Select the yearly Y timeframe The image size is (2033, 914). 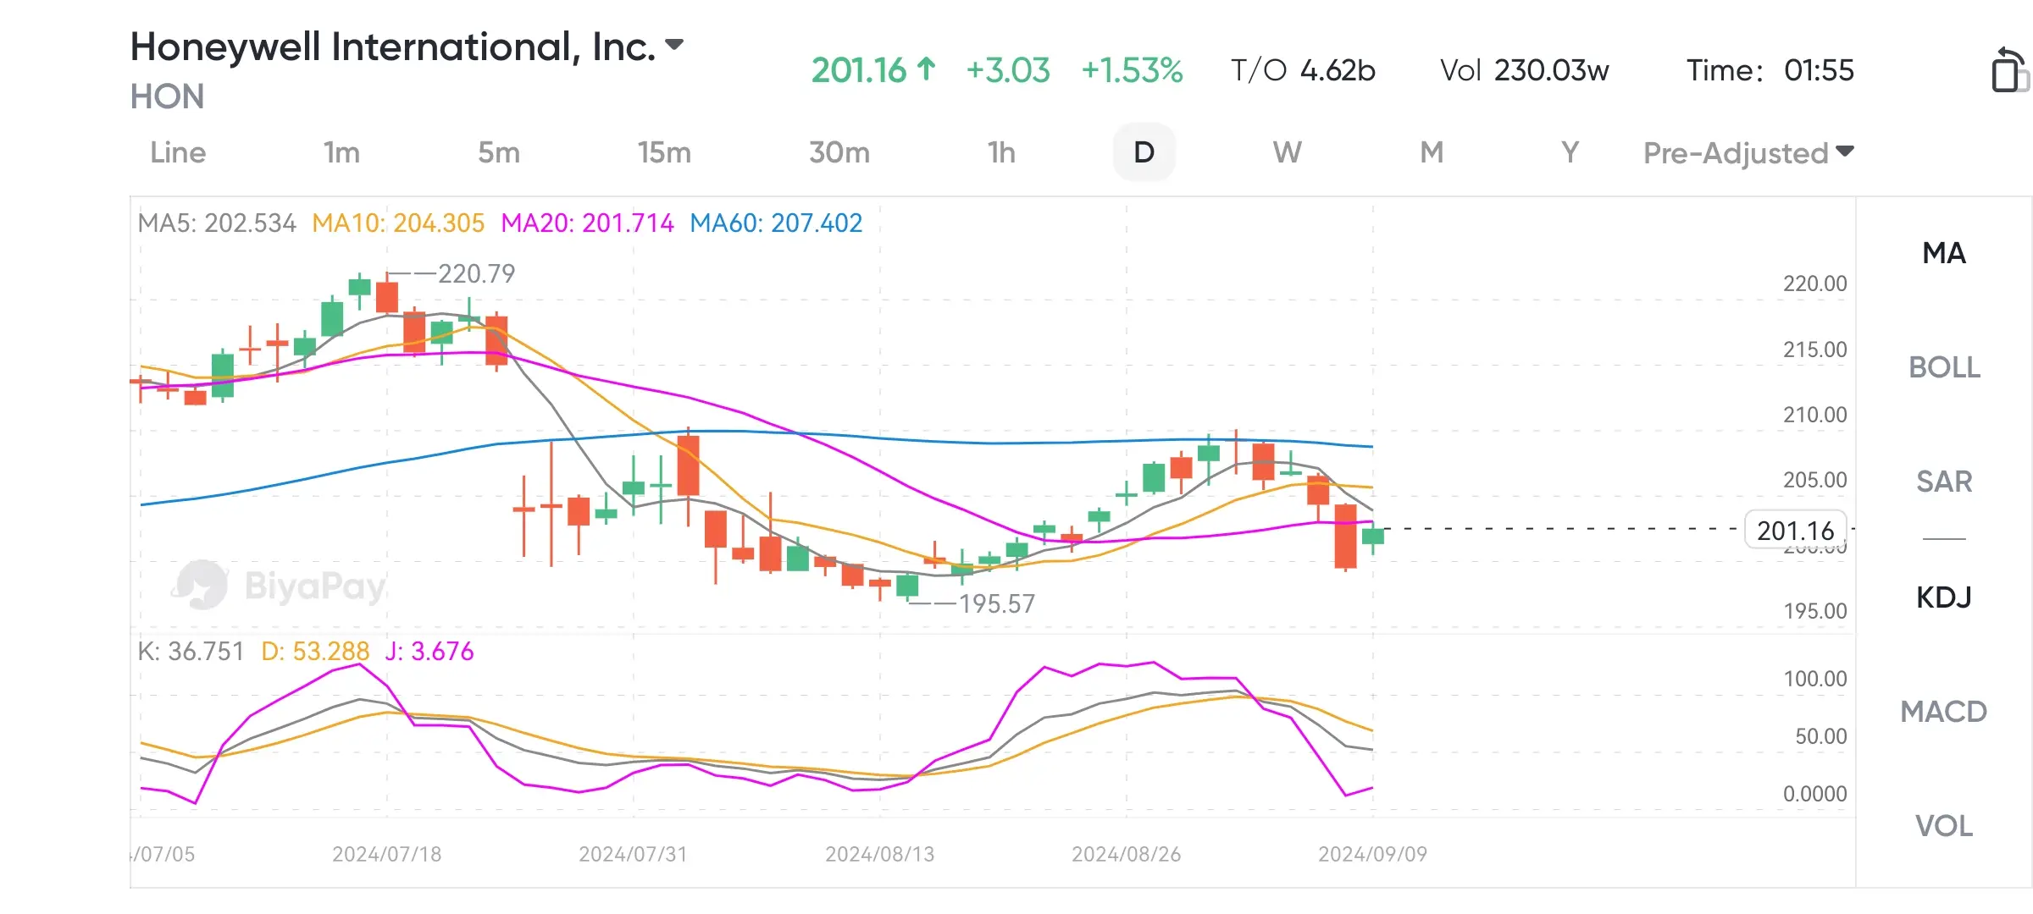1570,152
